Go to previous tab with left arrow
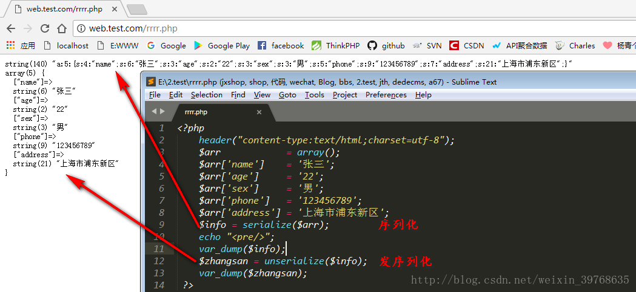Image resolution: width=636 pixels, height=292 pixels. [154, 111]
